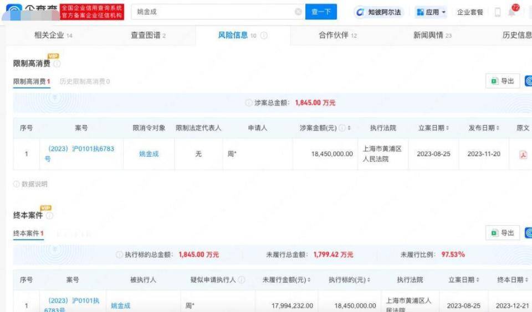Switch to 合作伙伴 tab

337,35
